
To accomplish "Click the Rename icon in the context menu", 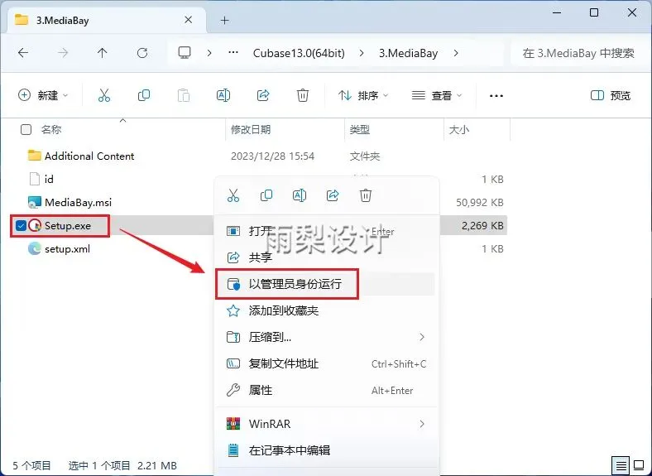I will [300, 195].
